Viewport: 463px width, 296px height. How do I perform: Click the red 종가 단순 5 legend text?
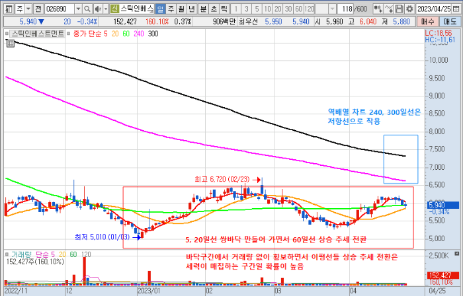click(91, 34)
